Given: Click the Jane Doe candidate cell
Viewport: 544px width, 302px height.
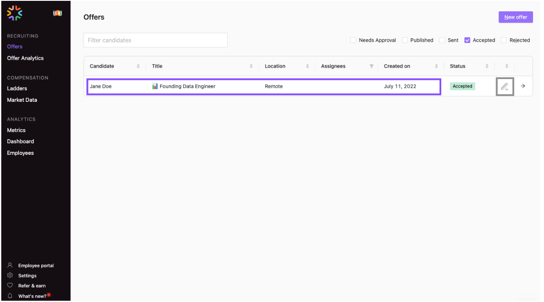Looking at the screenshot, I should [101, 86].
